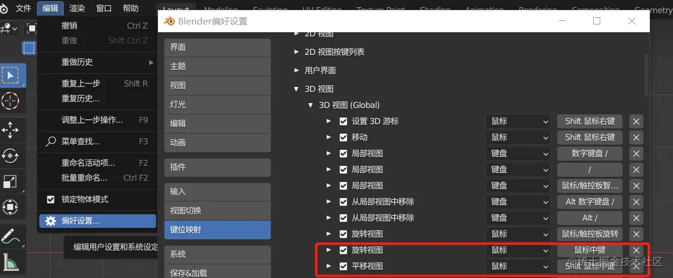Switch to 界面 preferences section
The height and width of the screenshot is (278, 673).
point(217,48)
